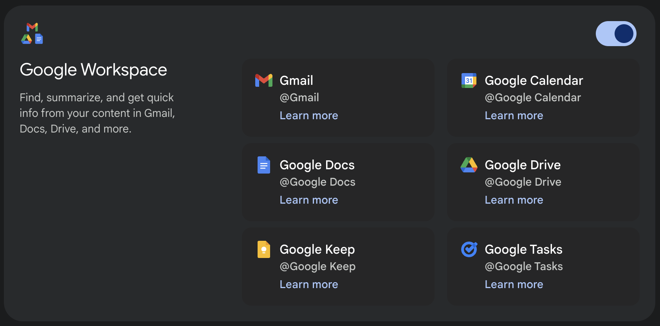Click the @Google Drive handle text
The image size is (660, 326).
pos(523,182)
